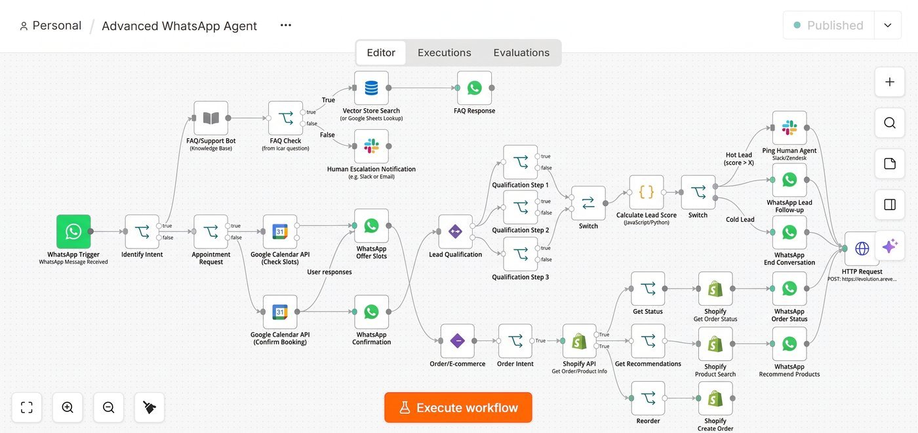Open Human Escalation Notification Slack node

tap(371, 146)
